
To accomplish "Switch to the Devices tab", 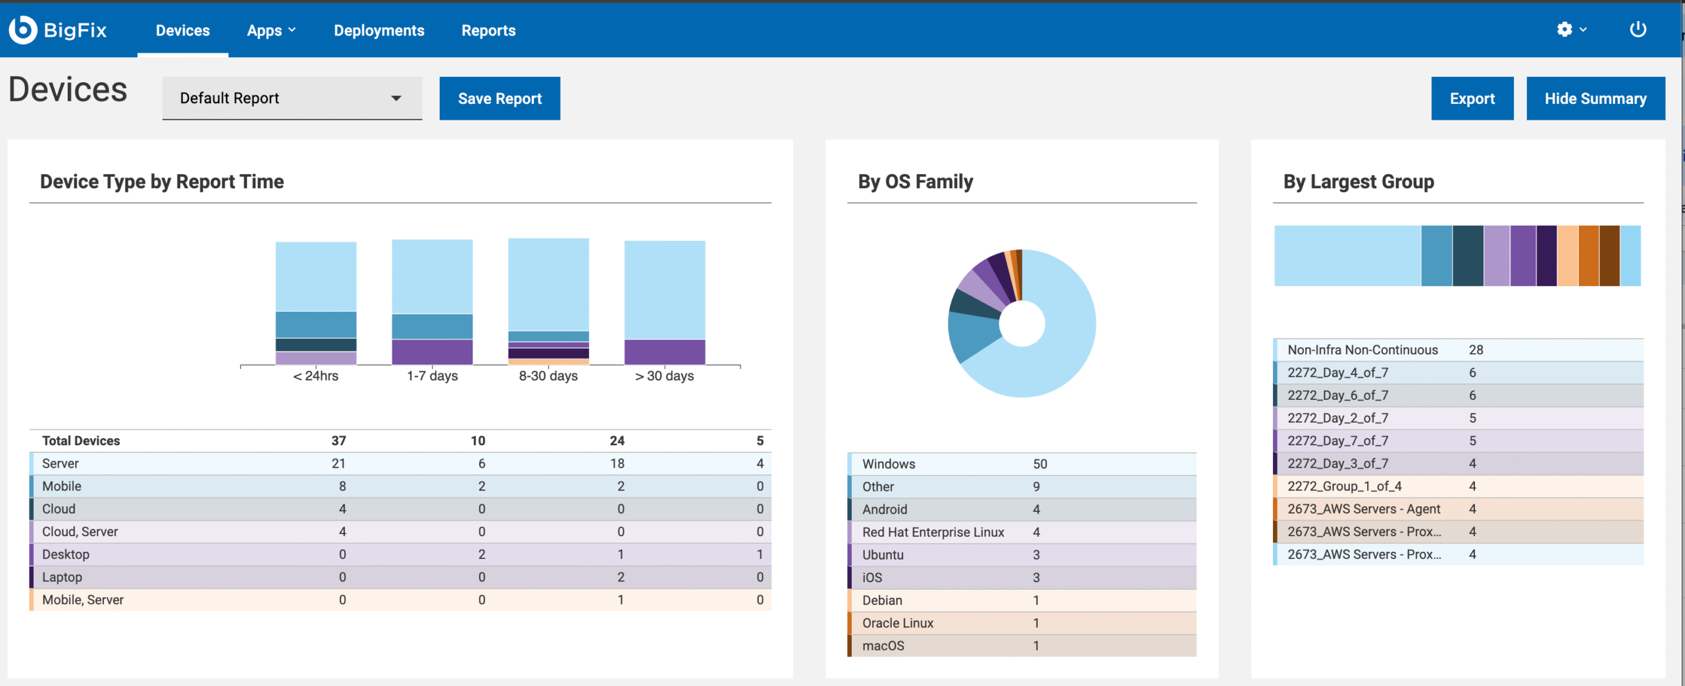I will point(182,30).
